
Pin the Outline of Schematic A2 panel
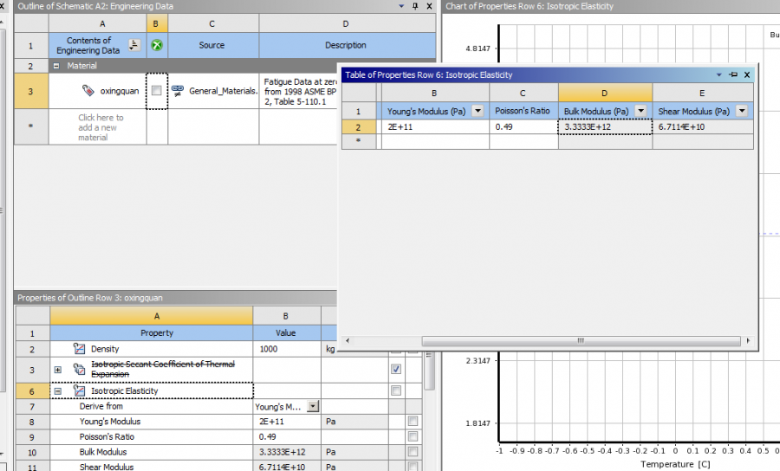(x=415, y=6)
